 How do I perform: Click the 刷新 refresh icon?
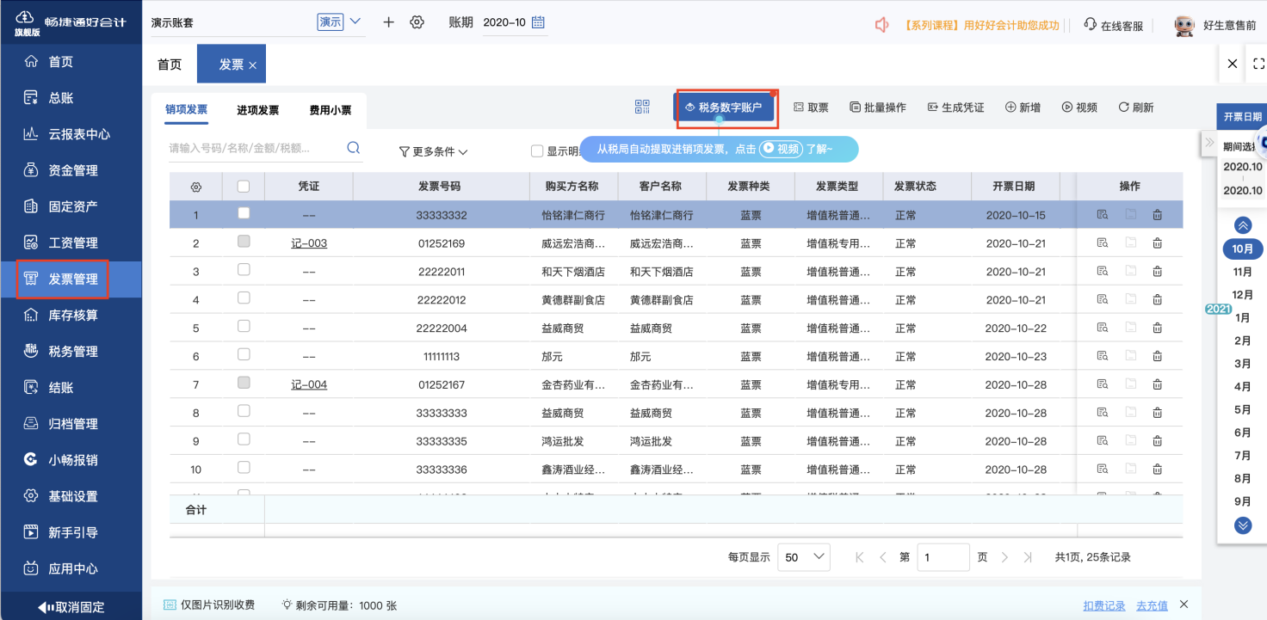click(x=1134, y=107)
